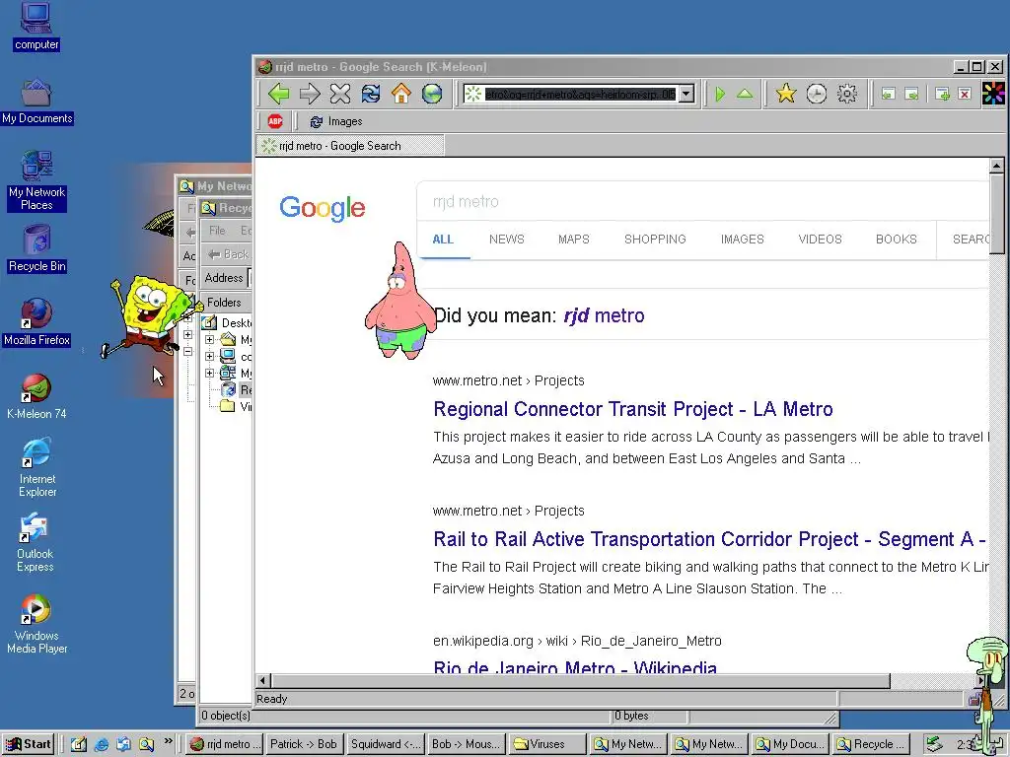Screen dimensions: 1010x757
Task: Select the rrjd metro - Google Search tab
Action: 350,146
